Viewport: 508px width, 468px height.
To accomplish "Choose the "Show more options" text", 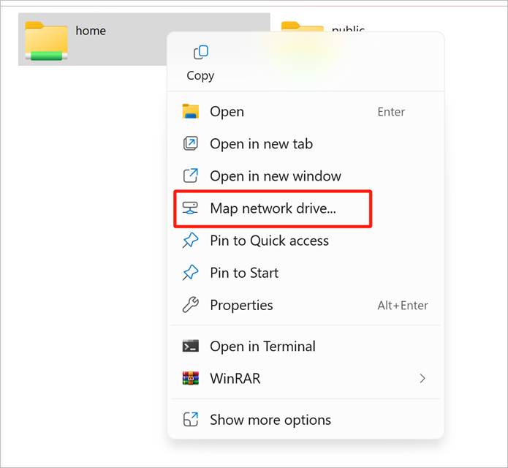I will click(270, 420).
